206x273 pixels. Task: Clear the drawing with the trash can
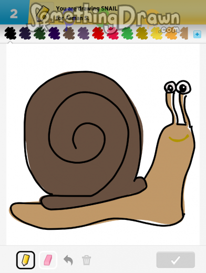point(87,260)
